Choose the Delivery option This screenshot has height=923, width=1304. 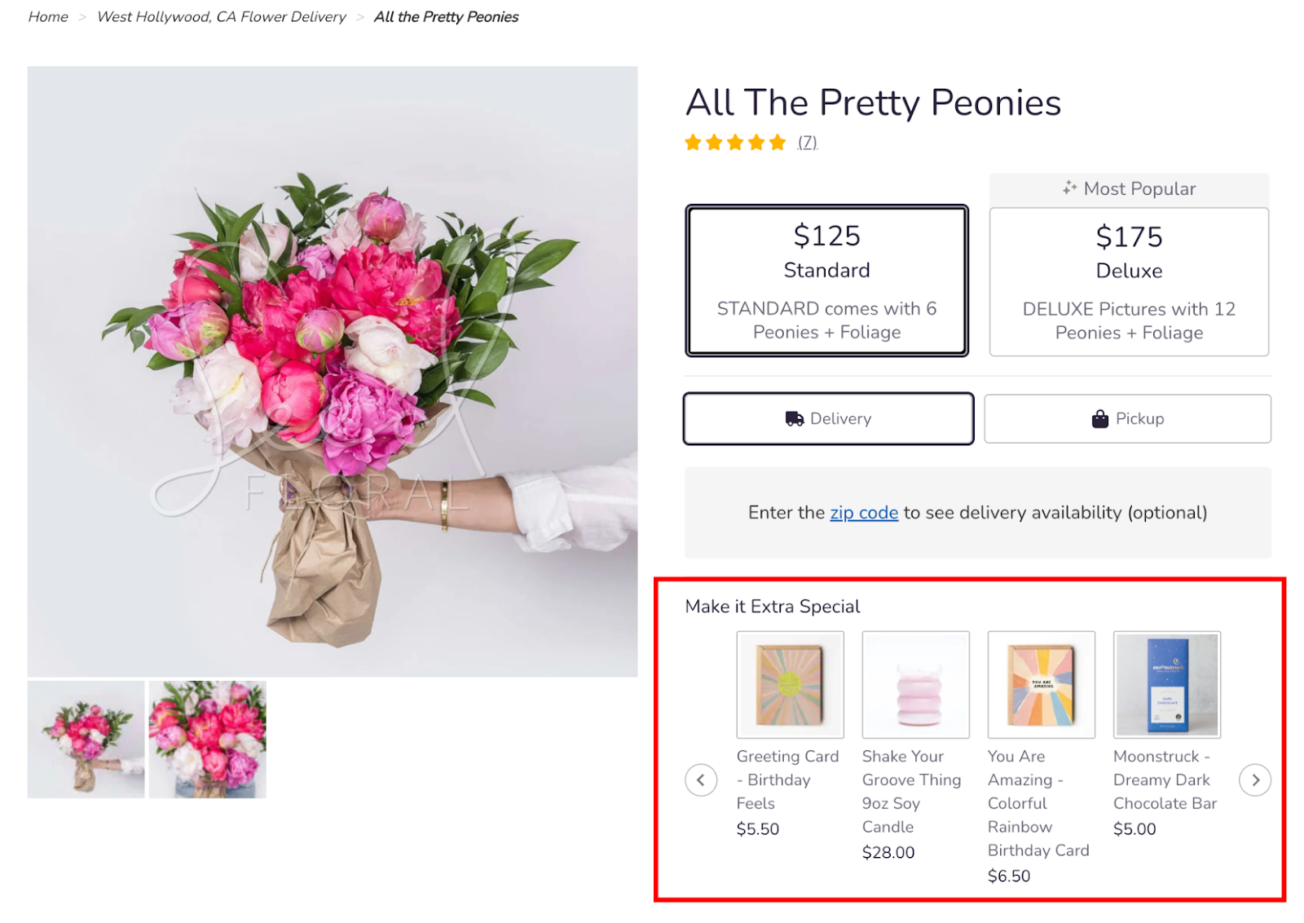(x=828, y=419)
